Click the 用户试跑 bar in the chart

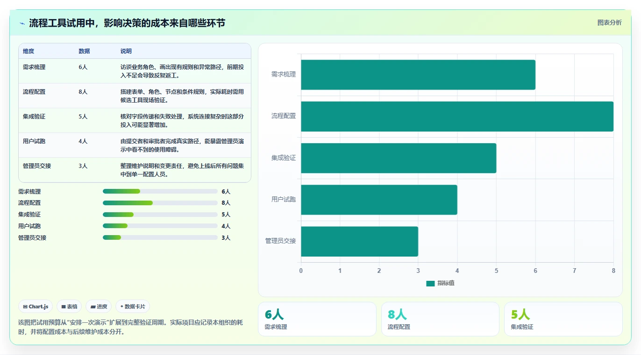tap(379, 200)
